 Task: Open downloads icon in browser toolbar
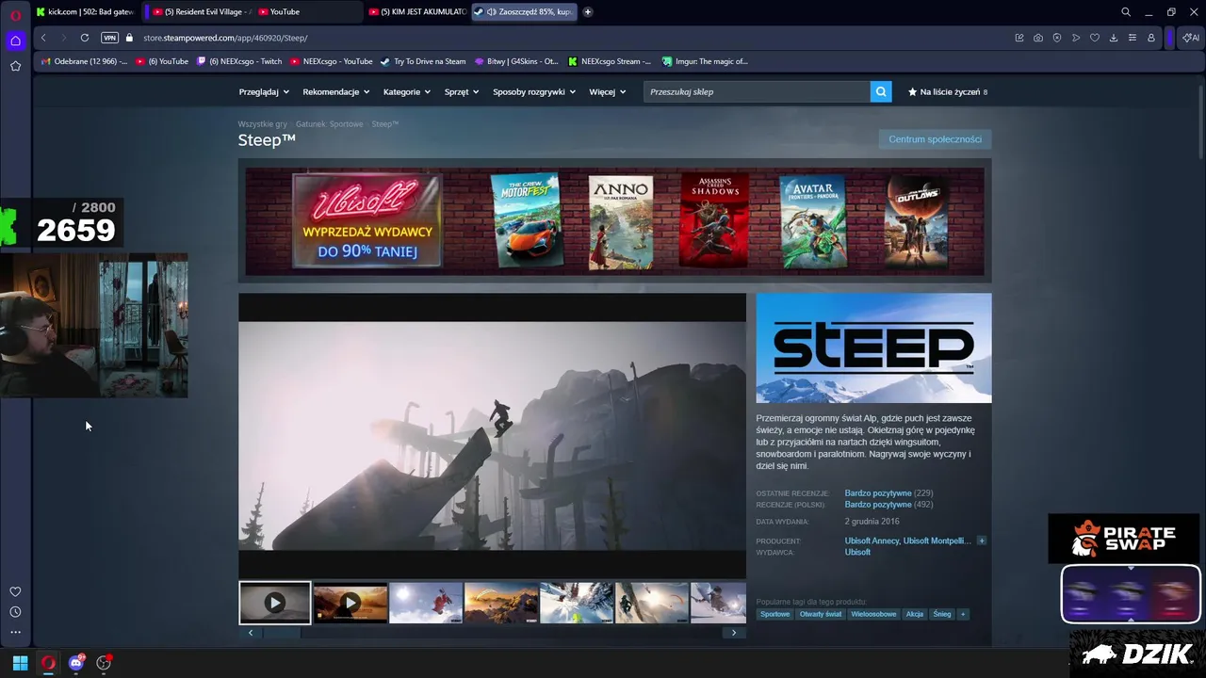coord(1114,38)
